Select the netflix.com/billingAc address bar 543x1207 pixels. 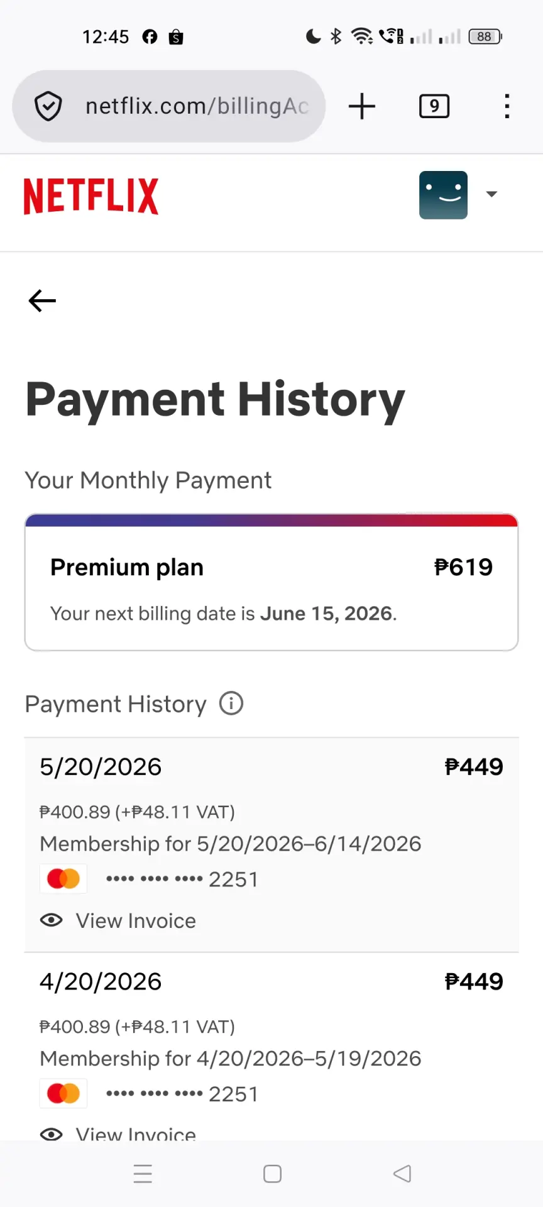[x=168, y=106]
